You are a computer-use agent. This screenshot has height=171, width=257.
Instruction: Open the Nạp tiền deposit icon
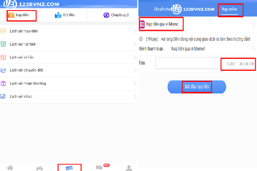tap(11, 15)
